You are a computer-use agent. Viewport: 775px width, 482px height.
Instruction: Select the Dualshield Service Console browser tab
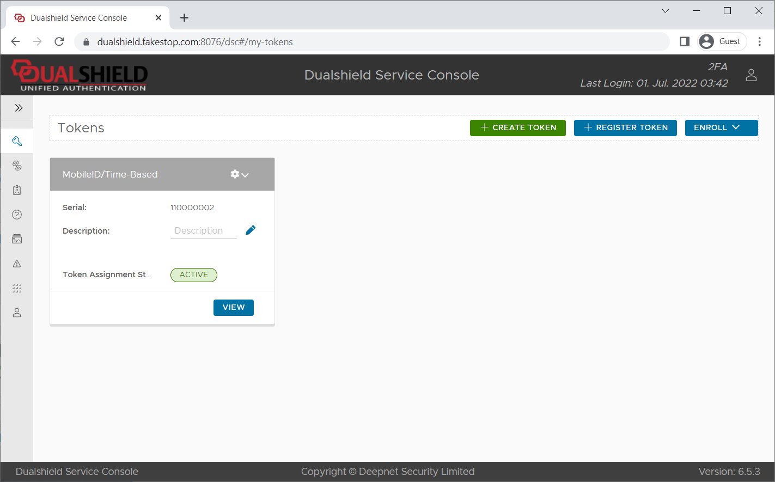pyautogui.click(x=79, y=18)
